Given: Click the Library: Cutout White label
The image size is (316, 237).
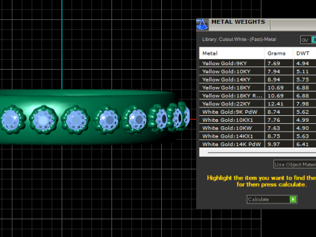Looking at the screenshot, I should (x=239, y=39).
